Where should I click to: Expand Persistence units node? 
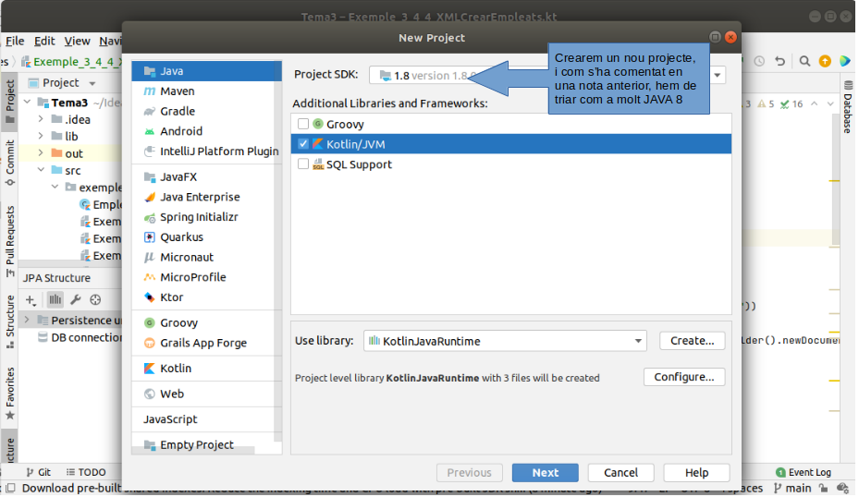coord(27,321)
